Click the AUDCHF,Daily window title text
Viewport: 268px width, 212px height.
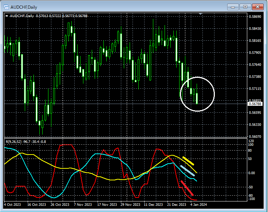[x=24, y=7]
